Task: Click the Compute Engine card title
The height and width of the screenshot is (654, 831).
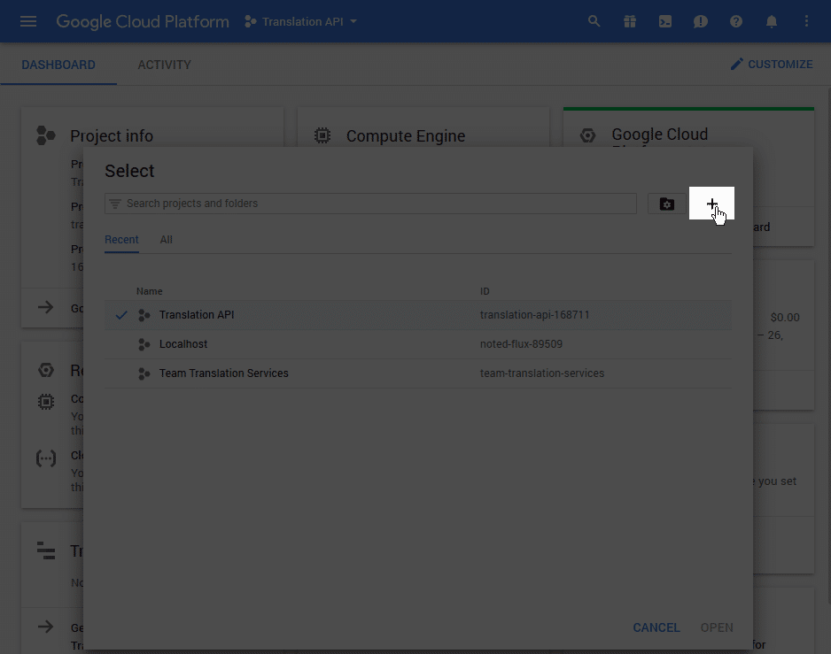Action: pos(406,136)
